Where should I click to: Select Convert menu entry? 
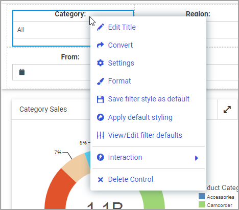point(121,45)
